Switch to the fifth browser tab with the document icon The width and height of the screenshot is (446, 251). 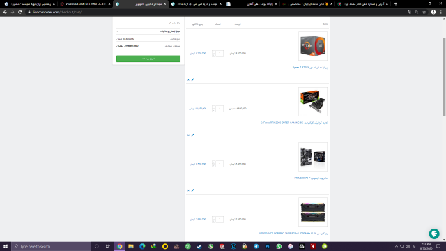click(252, 4)
